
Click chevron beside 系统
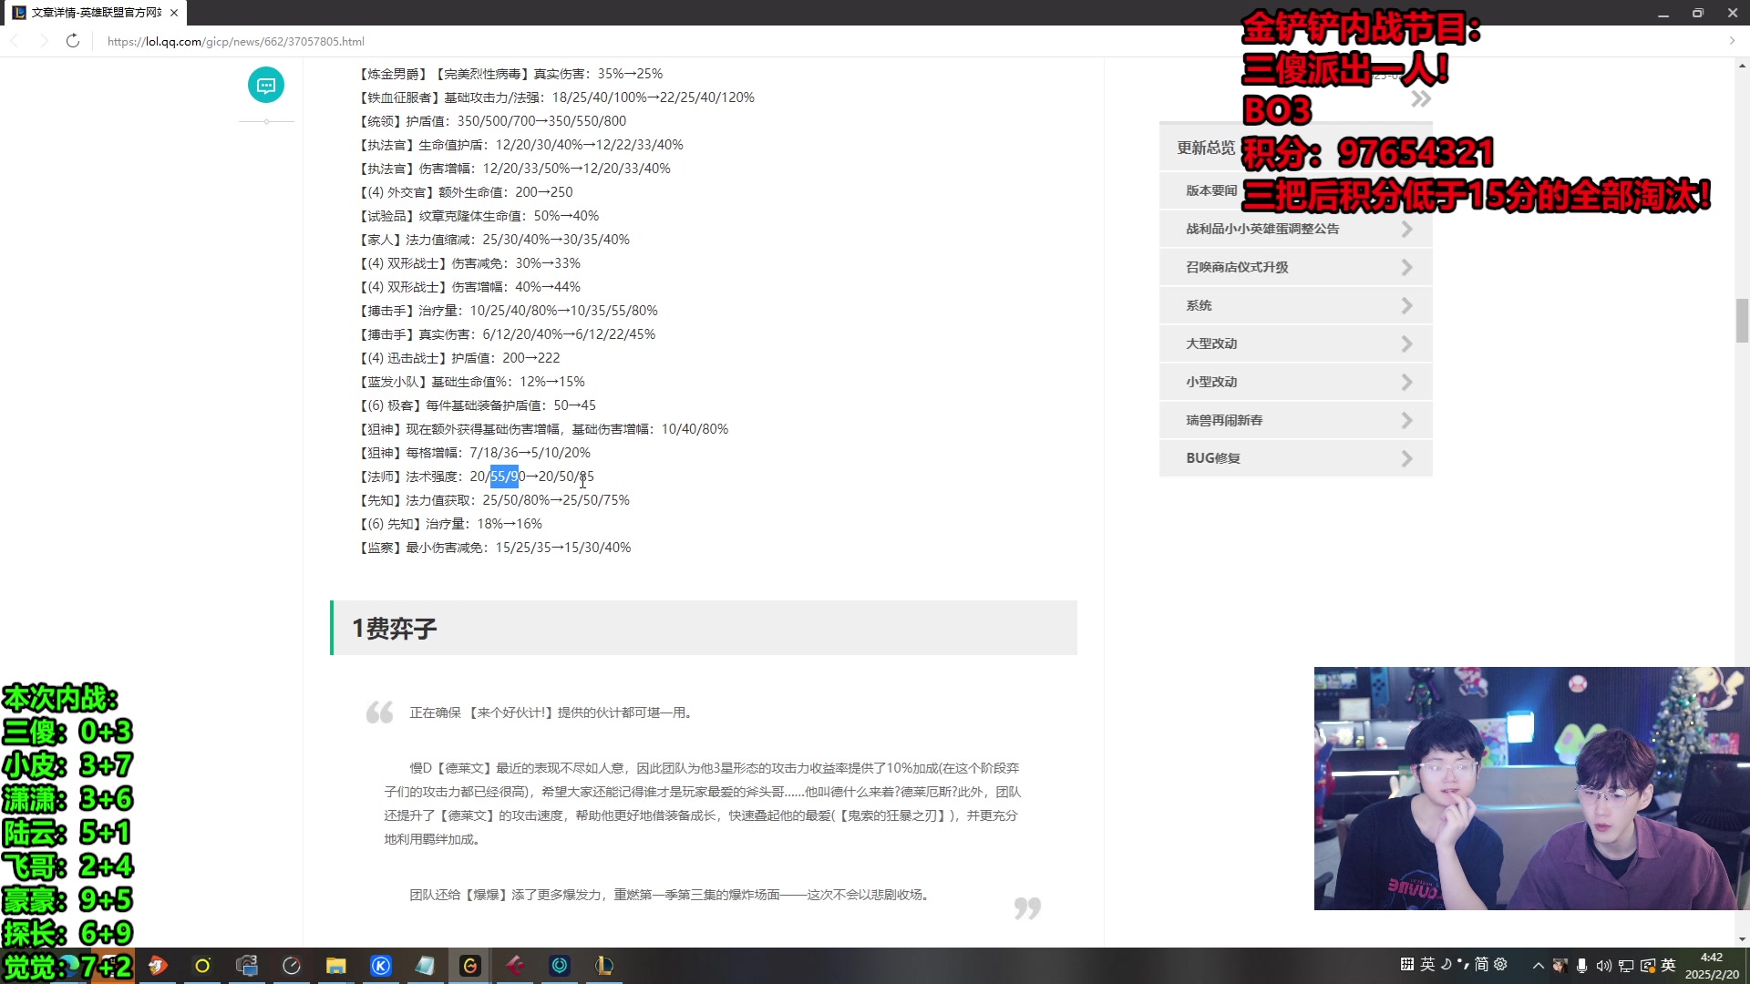[x=1406, y=305]
